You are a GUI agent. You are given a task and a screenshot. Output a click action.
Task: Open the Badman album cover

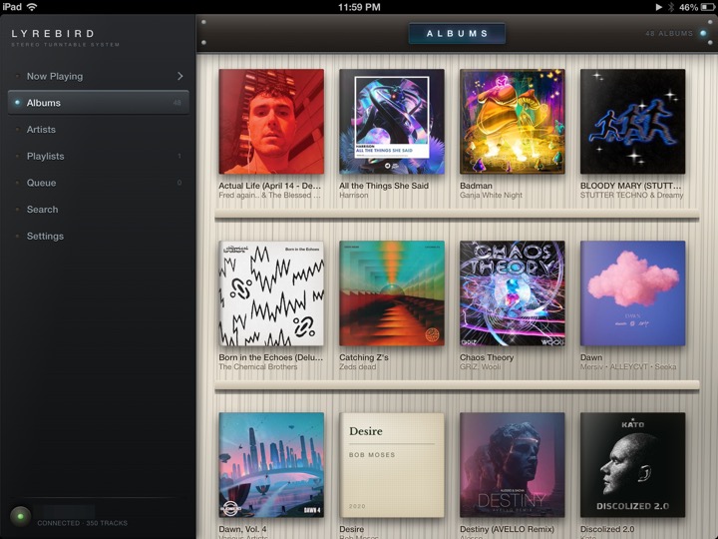[x=513, y=122]
